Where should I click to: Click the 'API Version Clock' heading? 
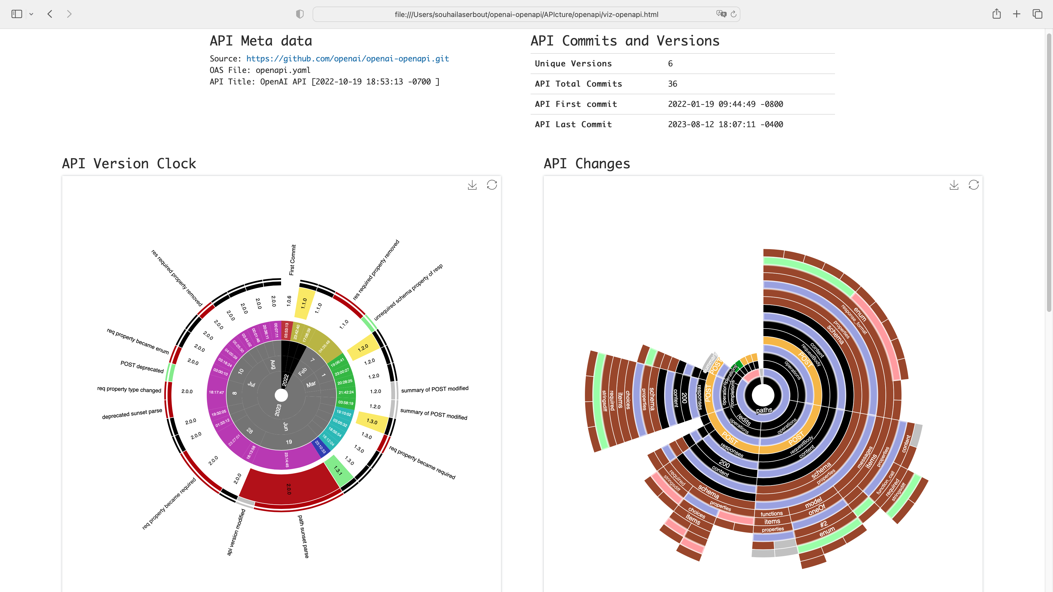point(129,163)
